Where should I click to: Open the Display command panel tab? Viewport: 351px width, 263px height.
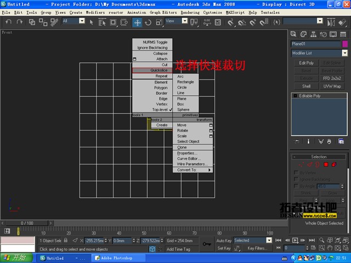coord(333,34)
